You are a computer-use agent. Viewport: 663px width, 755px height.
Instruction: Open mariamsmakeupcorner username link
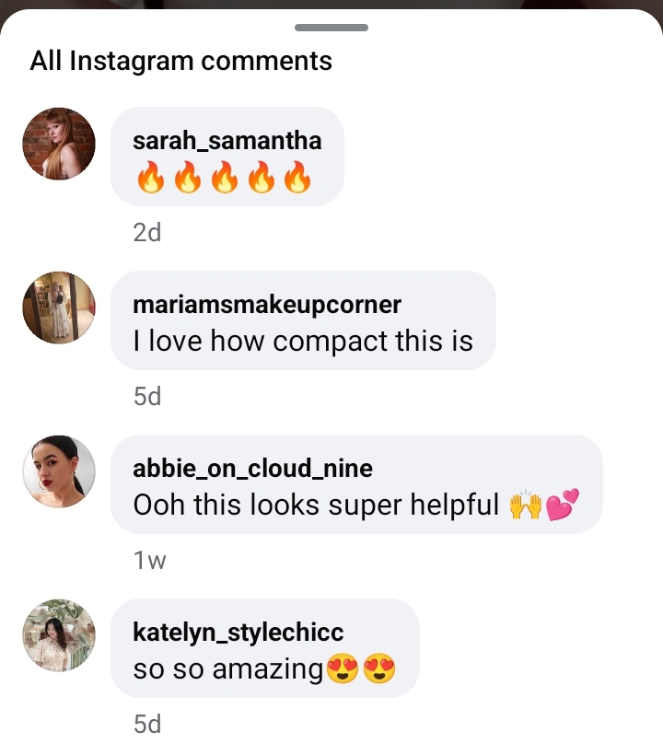[x=267, y=305]
